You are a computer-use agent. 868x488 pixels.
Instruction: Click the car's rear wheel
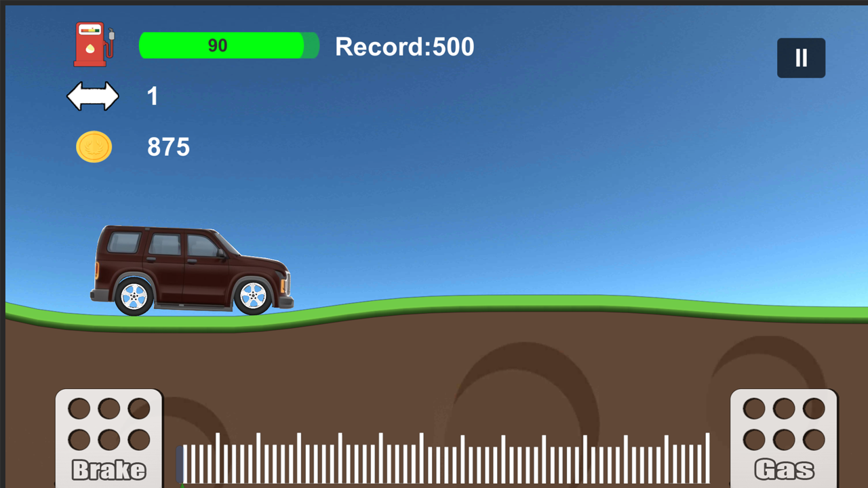[134, 296]
